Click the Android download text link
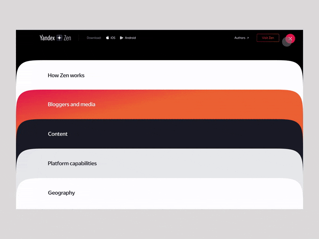319x239 pixels. 130,38
